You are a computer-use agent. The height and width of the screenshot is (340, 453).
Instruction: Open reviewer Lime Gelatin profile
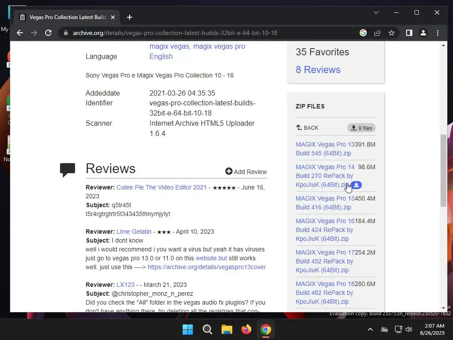[134, 232]
